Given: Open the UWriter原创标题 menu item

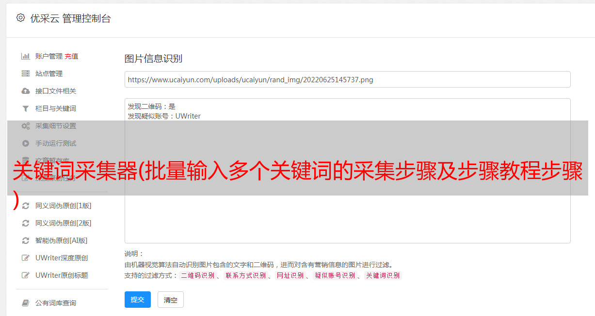Looking at the screenshot, I should pyautogui.click(x=62, y=275).
